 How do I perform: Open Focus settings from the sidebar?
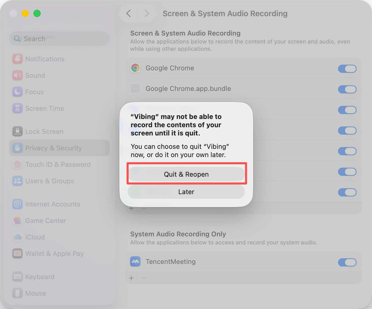[x=17, y=92]
